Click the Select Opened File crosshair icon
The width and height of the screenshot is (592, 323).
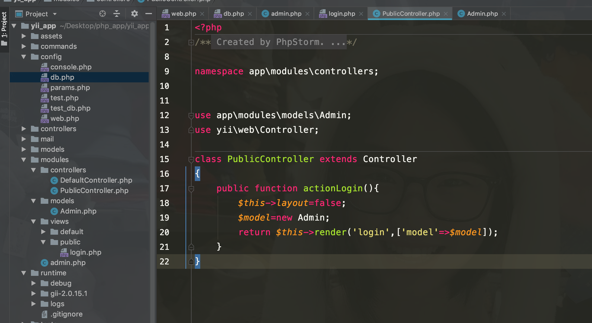pyautogui.click(x=103, y=14)
